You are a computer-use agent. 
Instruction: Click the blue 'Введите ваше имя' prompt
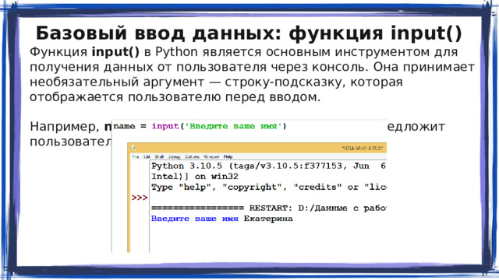pyautogui.click(x=195, y=219)
